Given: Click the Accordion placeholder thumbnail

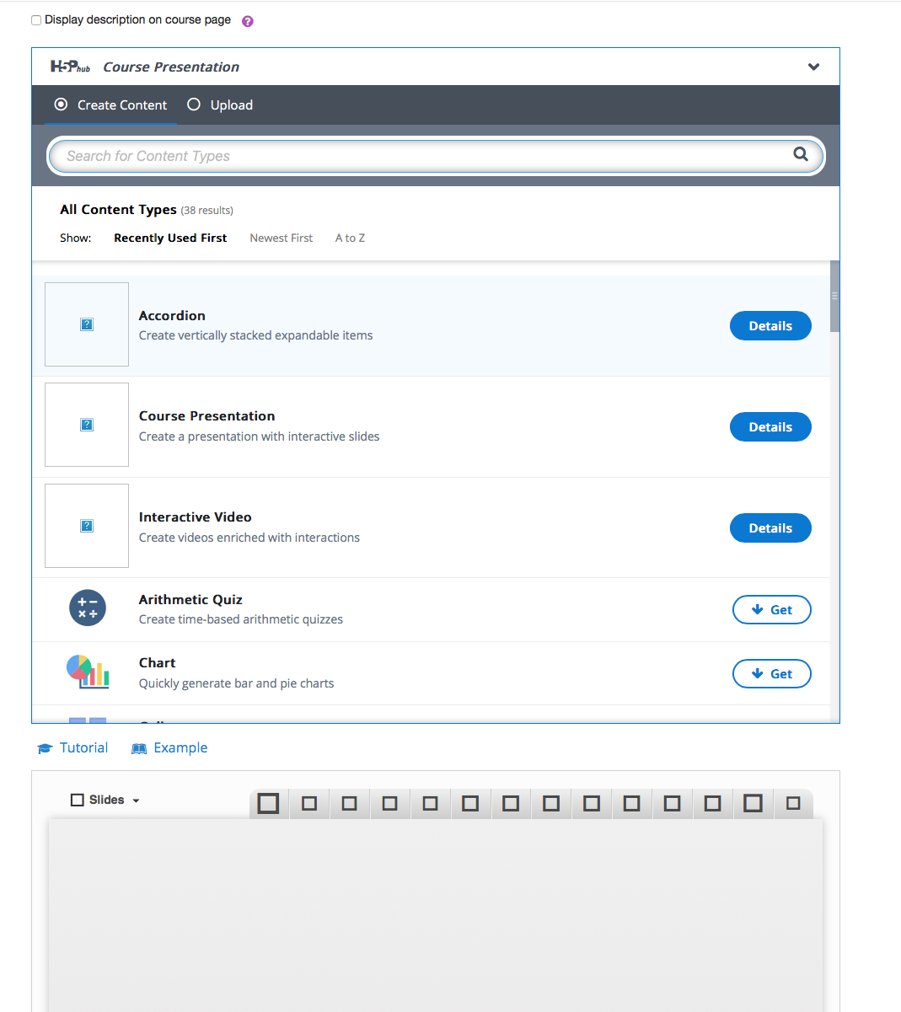Looking at the screenshot, I should (x=87, y=324).
